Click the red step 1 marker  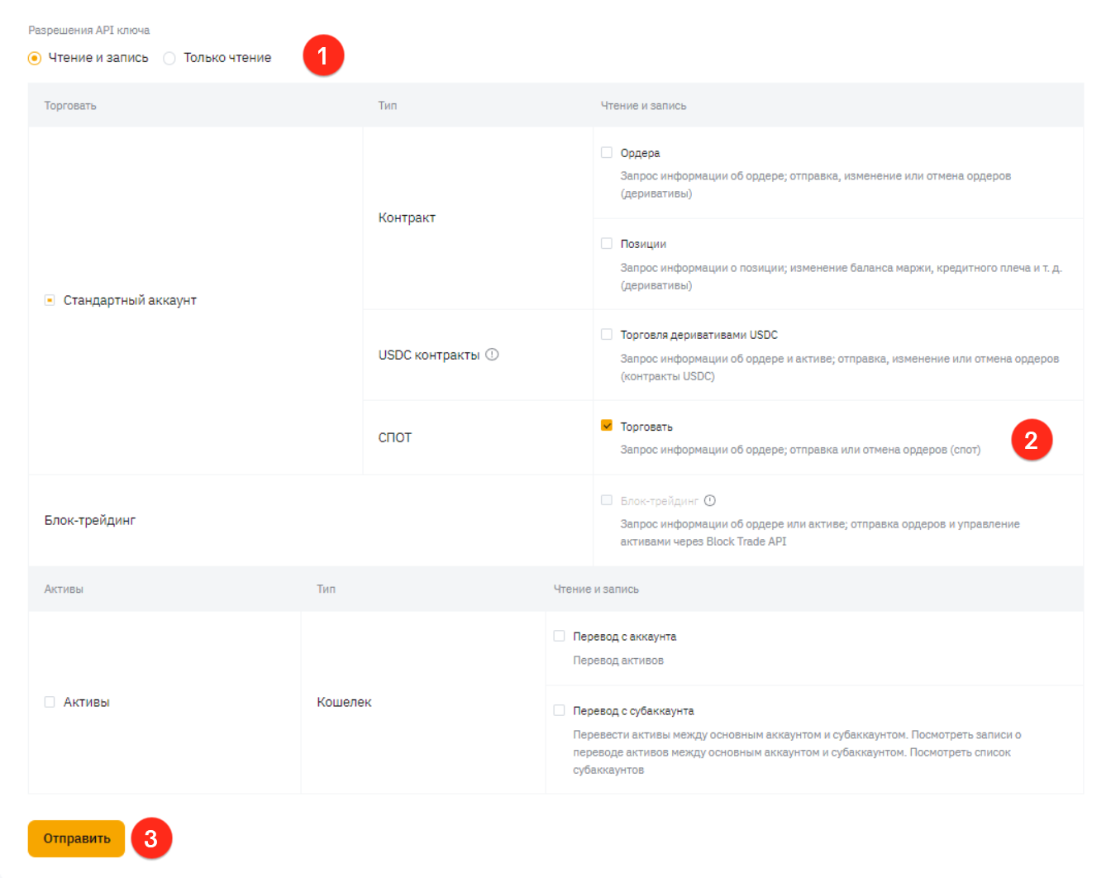(323, 55)
